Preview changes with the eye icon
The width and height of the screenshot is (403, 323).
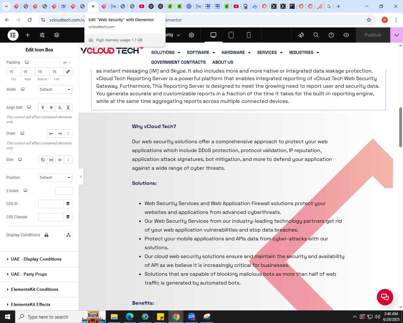tap(346, 35)
